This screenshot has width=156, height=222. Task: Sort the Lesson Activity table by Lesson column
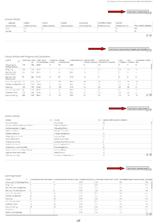click(51, 120)
